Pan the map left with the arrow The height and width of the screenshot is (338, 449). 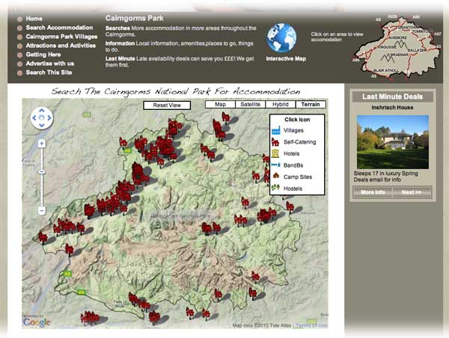(x=34, y=117)
